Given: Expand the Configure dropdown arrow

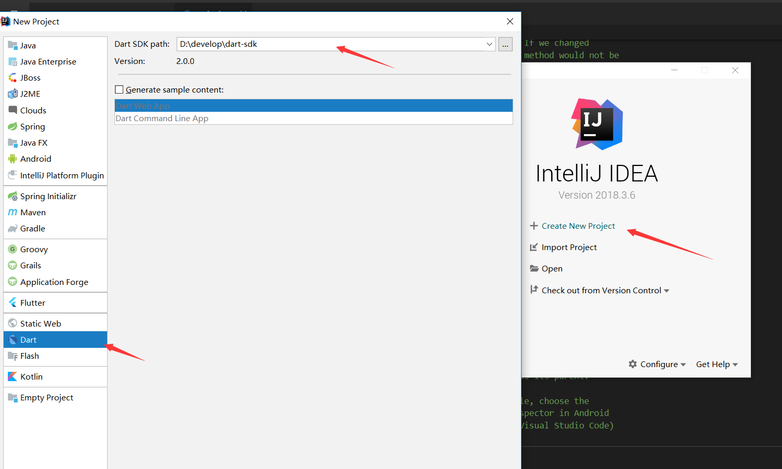Looking at the screenshot, I should (683, 364).
